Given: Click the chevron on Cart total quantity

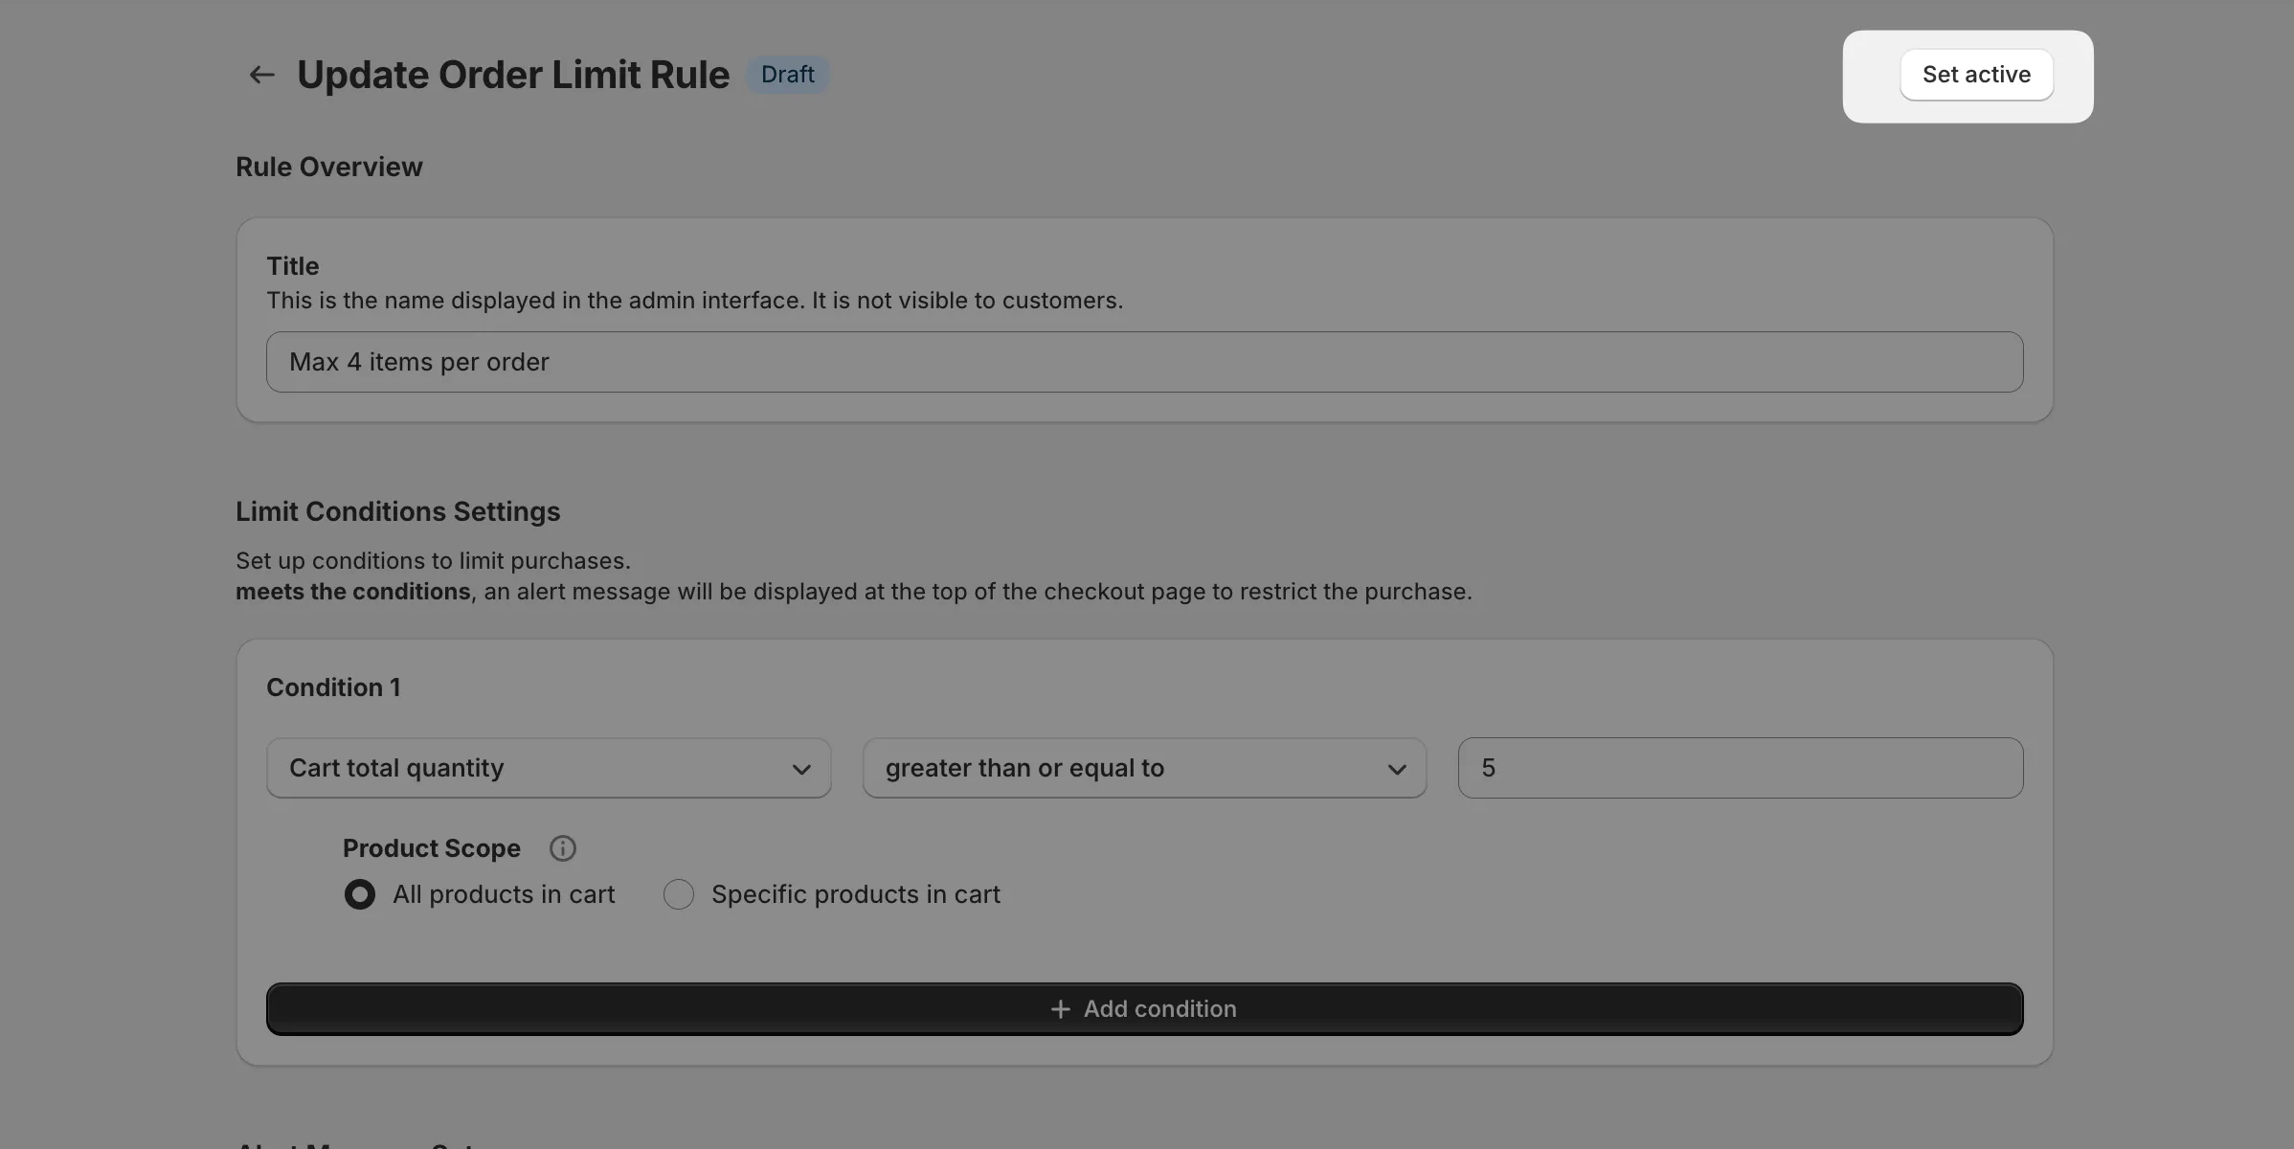Looking at the screenshot, I should coord(800,769).
